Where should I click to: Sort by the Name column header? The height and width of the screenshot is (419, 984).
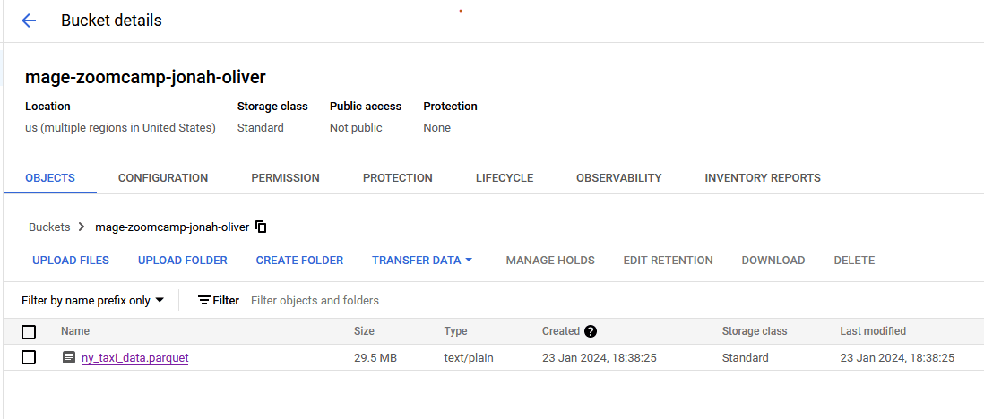pos(75,331)
